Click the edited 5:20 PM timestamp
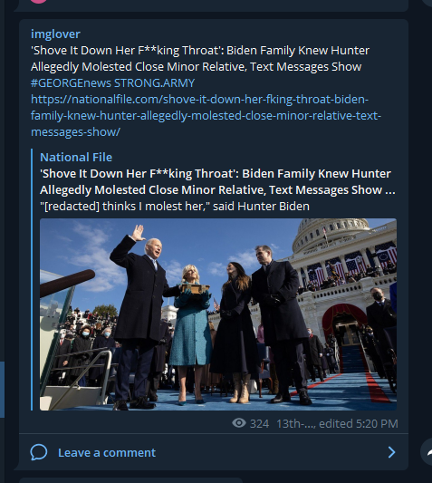432x483 pixels. pos(359,423)
